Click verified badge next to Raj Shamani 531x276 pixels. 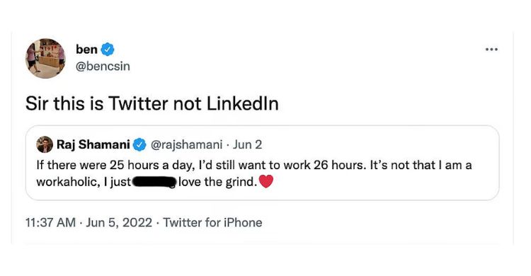click(x=139, y=144)
